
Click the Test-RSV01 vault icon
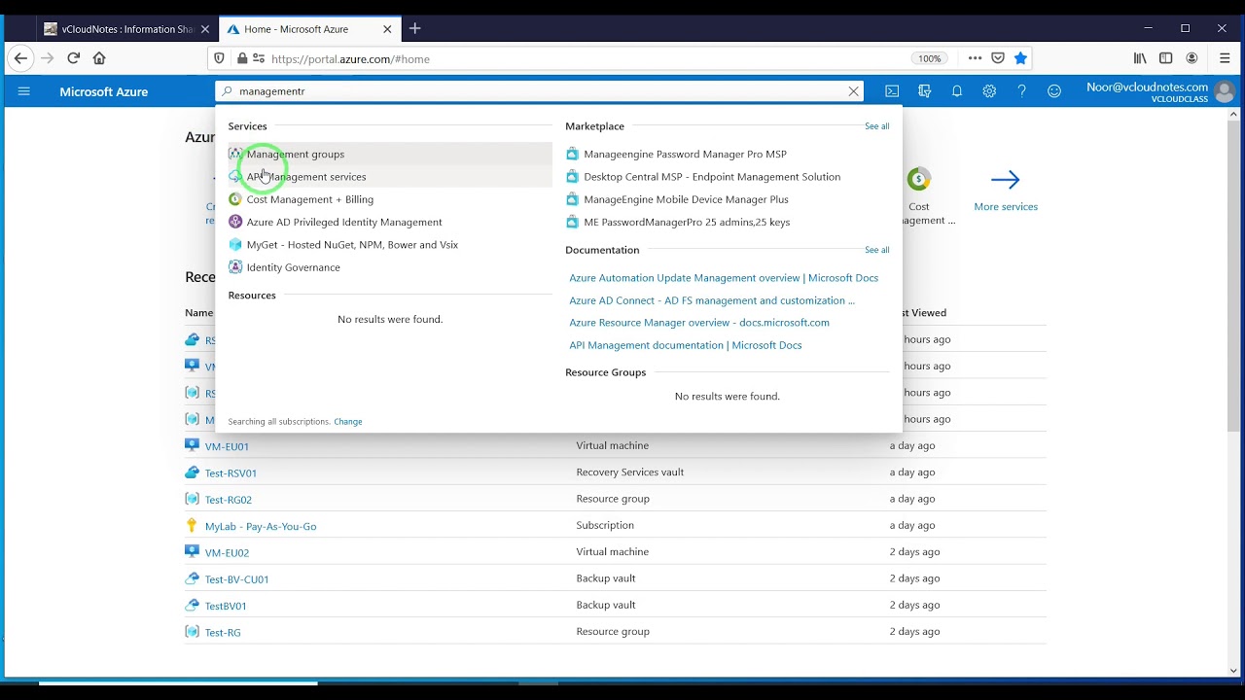click(x=192, y=472)
